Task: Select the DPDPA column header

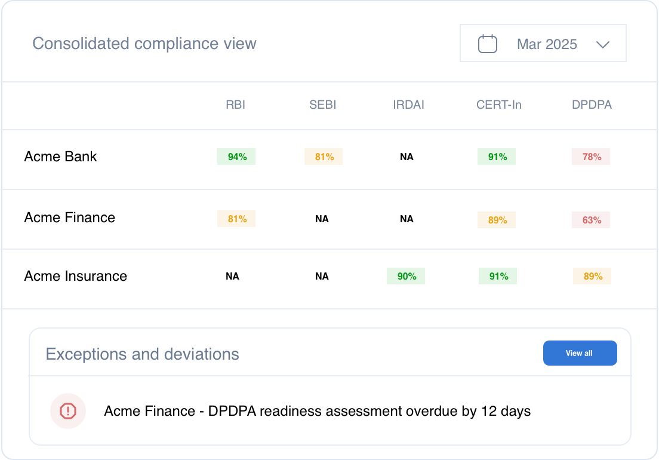Action: coord(592,105)
